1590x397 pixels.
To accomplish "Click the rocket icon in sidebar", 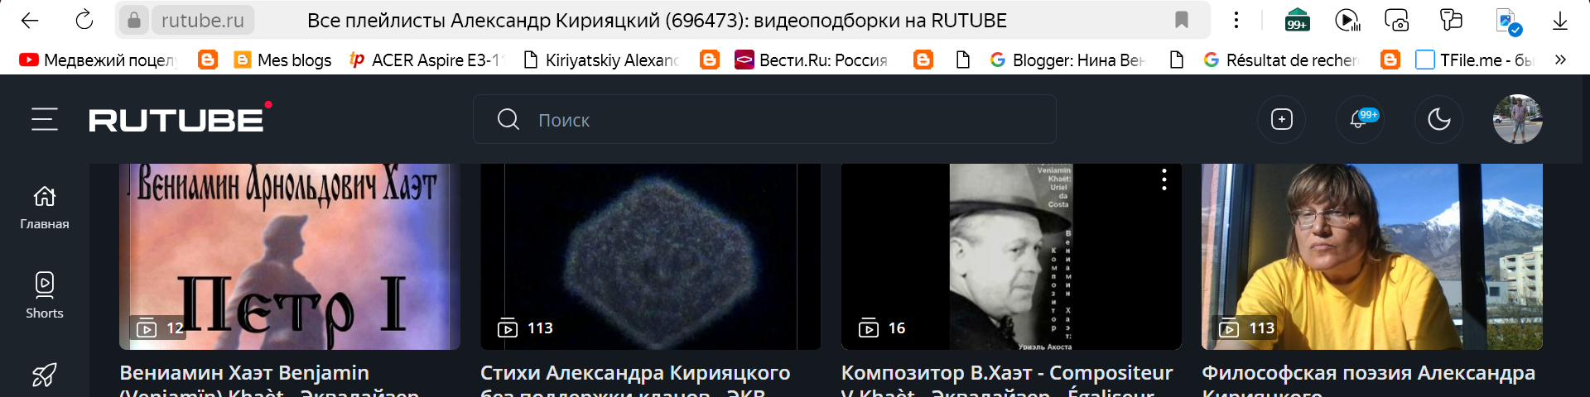I will point(45,375).
